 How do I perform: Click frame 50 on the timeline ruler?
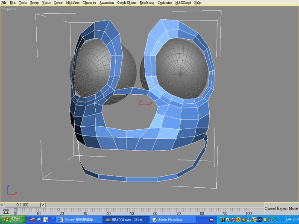click(x=132, y=213)
